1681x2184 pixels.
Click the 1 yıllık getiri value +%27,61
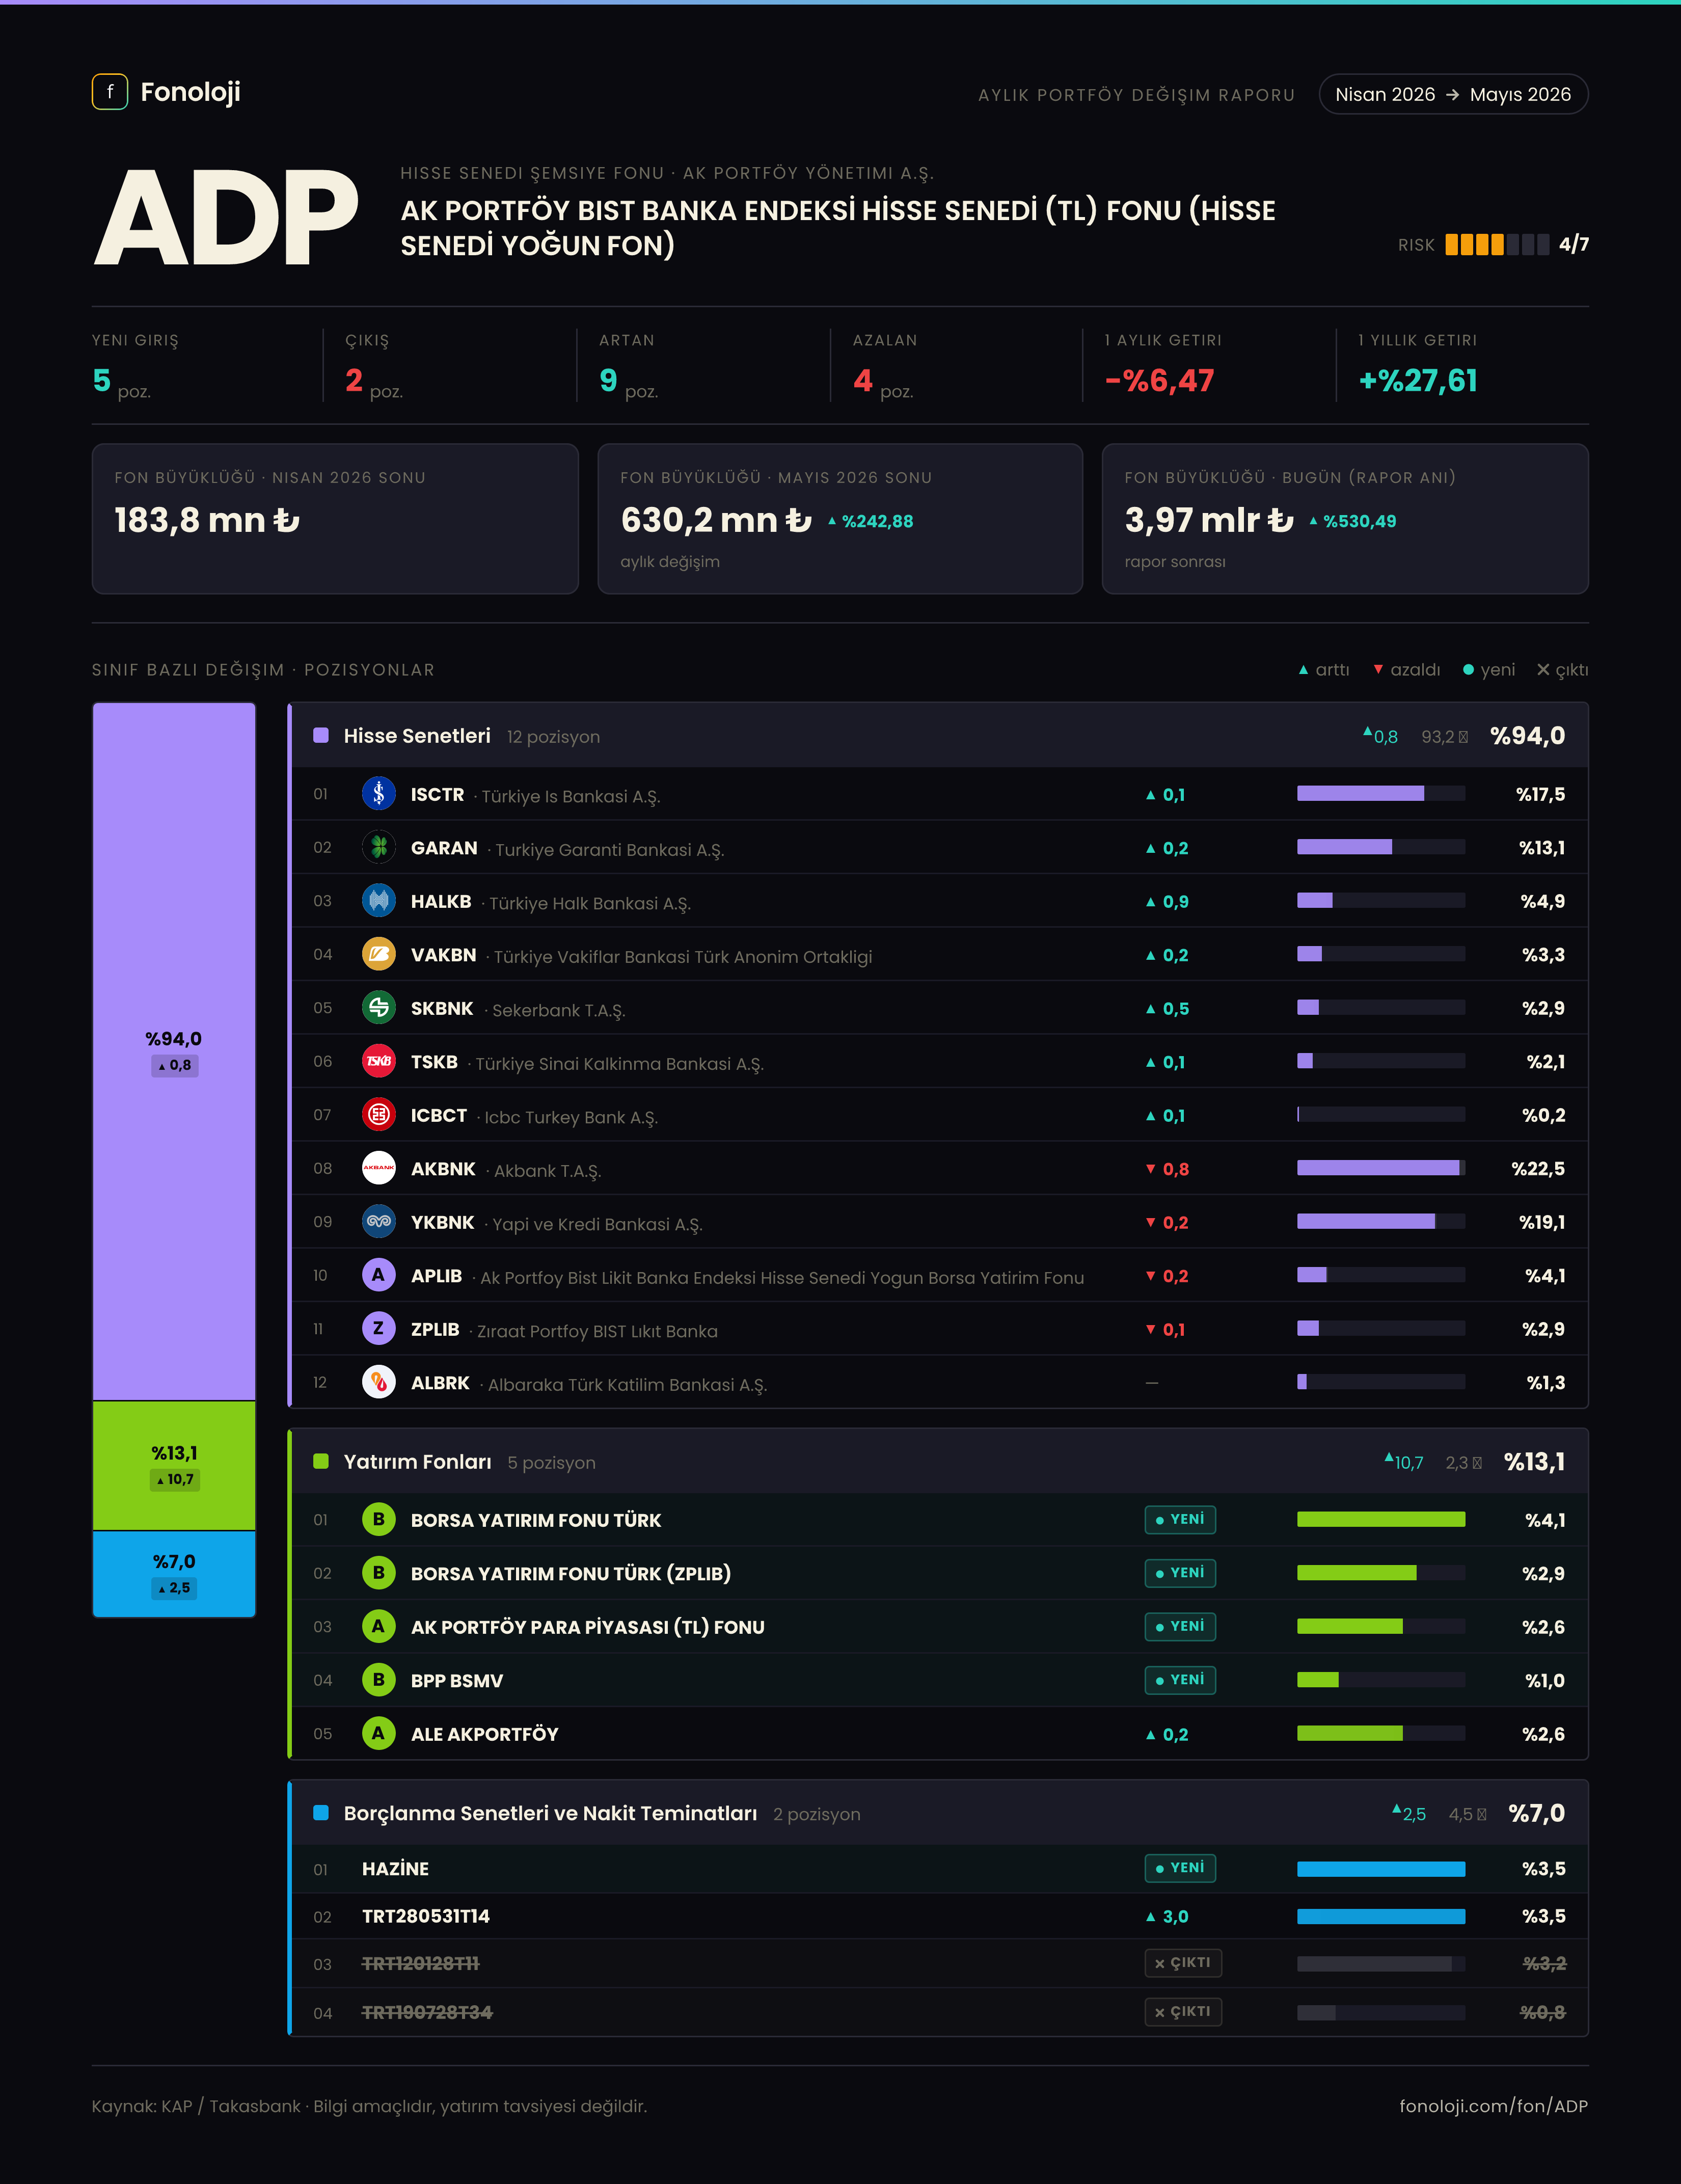[x=1417, y=381]
